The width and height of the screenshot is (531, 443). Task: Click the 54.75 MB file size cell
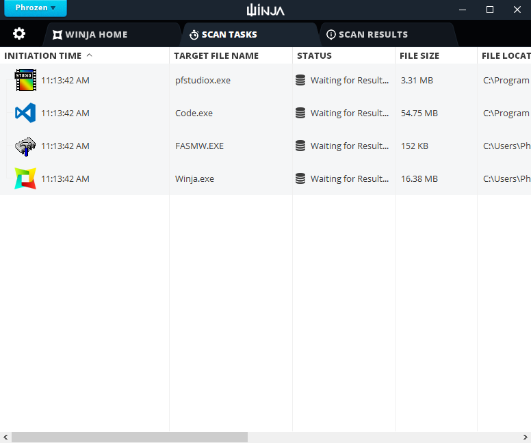[x=419, y=113]
